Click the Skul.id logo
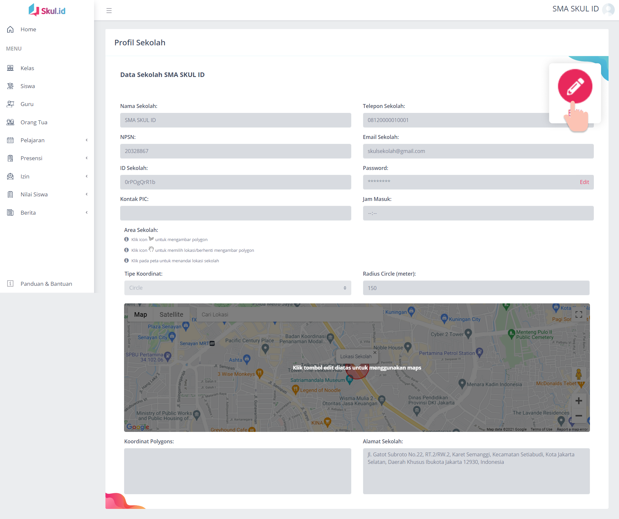 point(47,10)
